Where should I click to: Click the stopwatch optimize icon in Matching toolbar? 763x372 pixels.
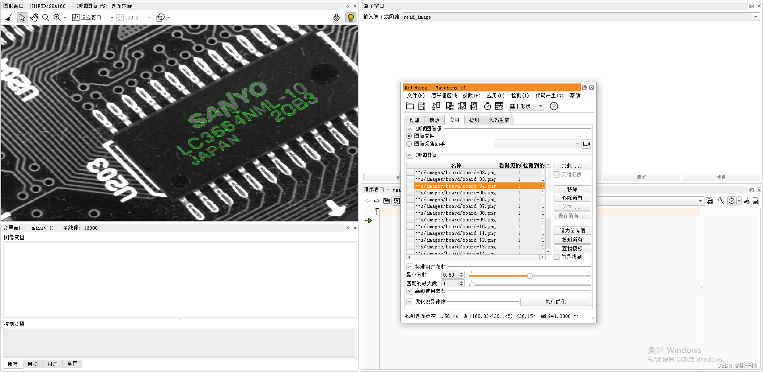(x=488, y=106)
